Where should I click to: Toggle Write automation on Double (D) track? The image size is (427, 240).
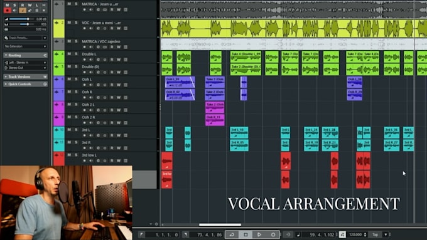point(119,72)
